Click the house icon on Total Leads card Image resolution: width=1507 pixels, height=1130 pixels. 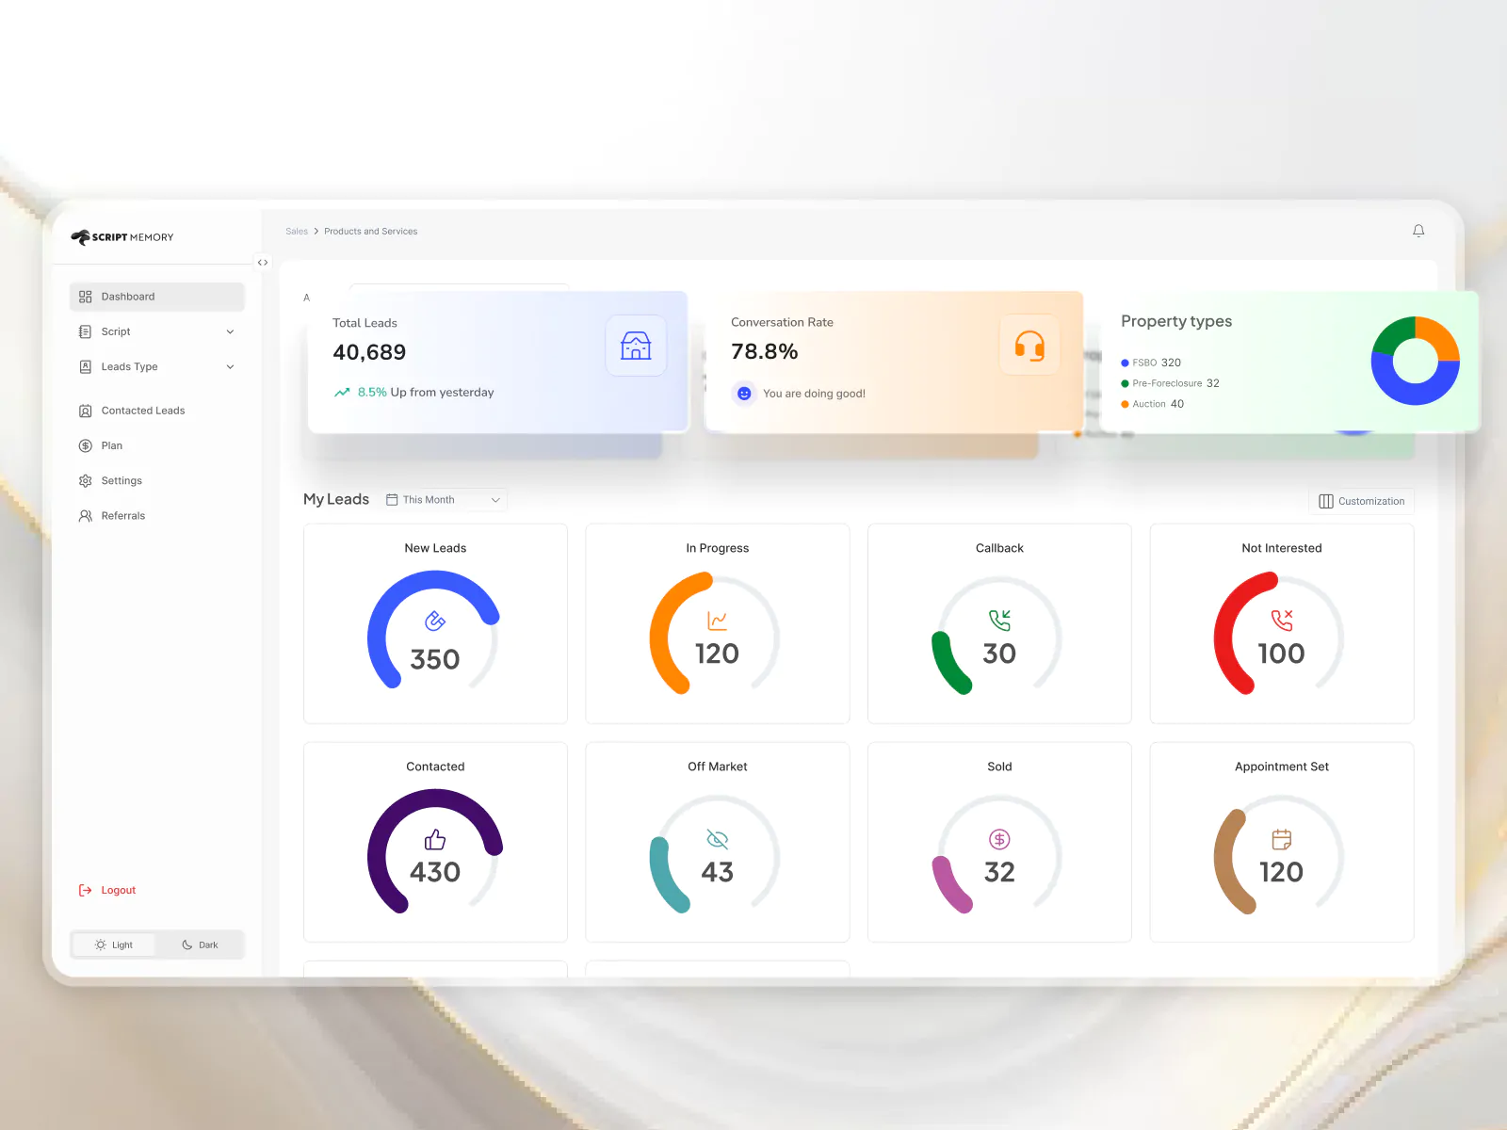pos(636,346)
